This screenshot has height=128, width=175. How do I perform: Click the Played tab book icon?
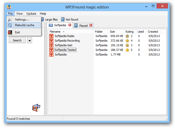[x=76, y=25]
